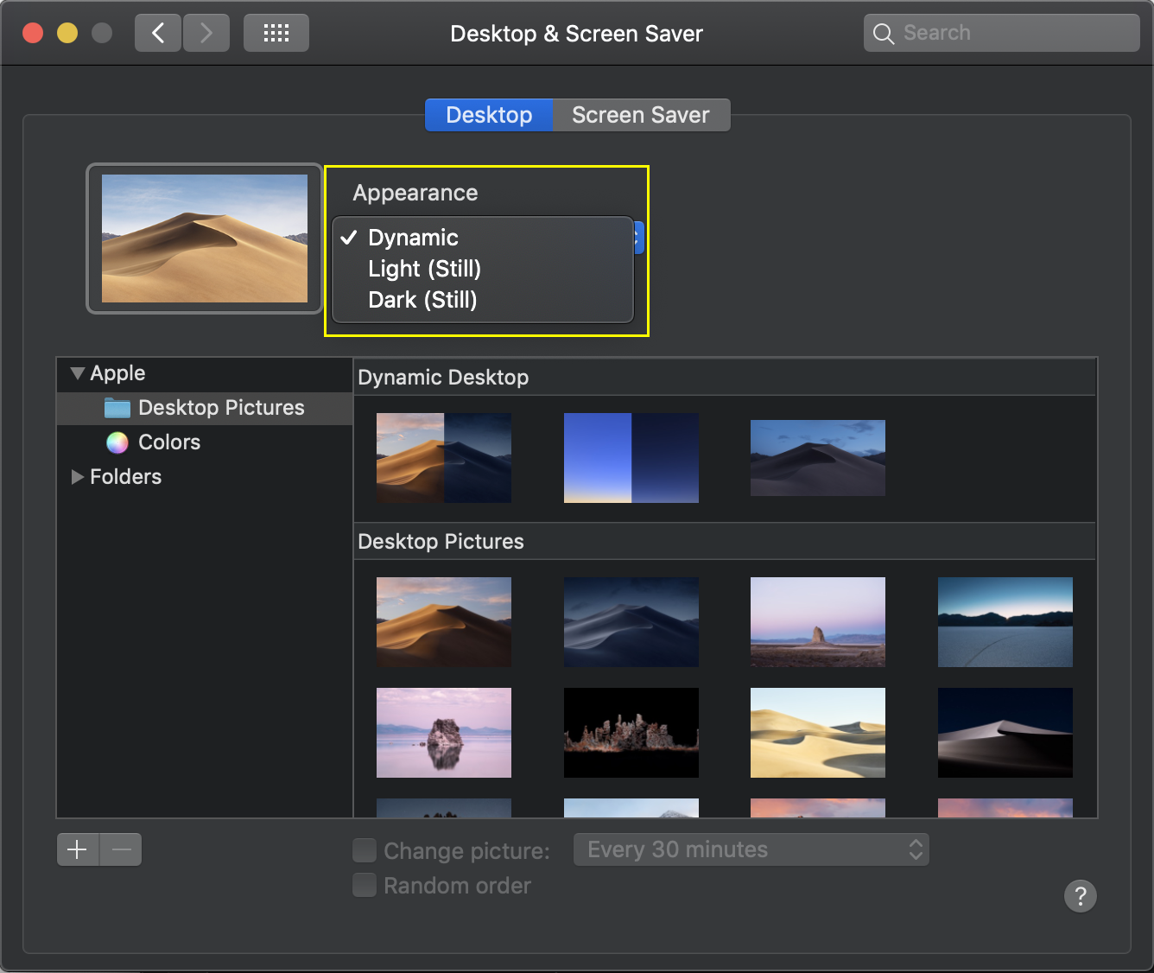Open Colors via the color wheel icon
1154x973 pixels.
(x=117, y=442)
